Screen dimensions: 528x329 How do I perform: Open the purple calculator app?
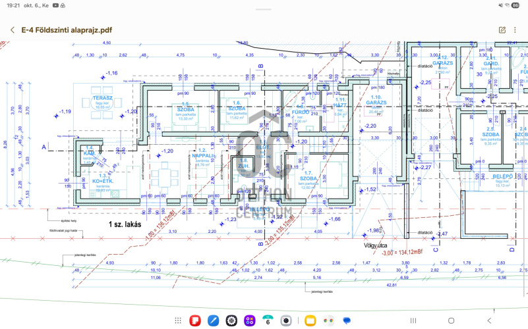[250, 320]
